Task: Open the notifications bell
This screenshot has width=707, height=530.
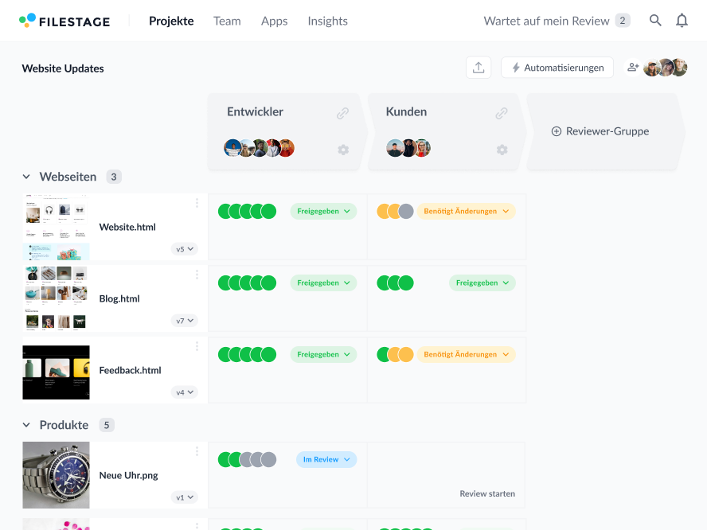Action: pyautogui.click(x=682, y=21)
